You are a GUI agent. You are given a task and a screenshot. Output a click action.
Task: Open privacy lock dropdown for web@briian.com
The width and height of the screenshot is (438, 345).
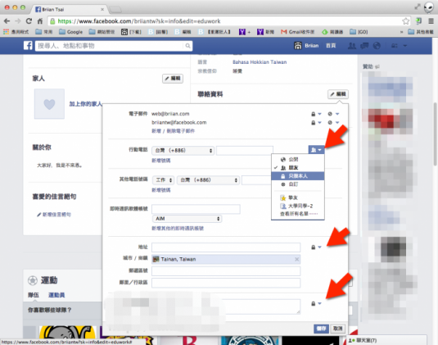point(316,114)
